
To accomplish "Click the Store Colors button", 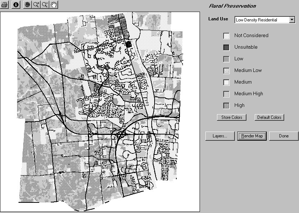I will [232, 117].
